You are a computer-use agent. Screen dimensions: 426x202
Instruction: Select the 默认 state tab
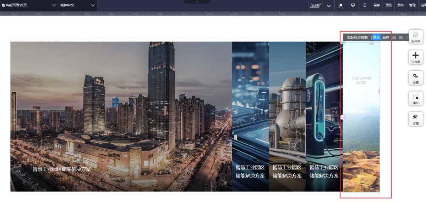[376, 37]
